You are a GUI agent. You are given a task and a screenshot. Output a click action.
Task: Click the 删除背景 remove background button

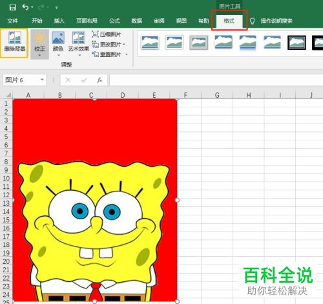coord(14,43)
